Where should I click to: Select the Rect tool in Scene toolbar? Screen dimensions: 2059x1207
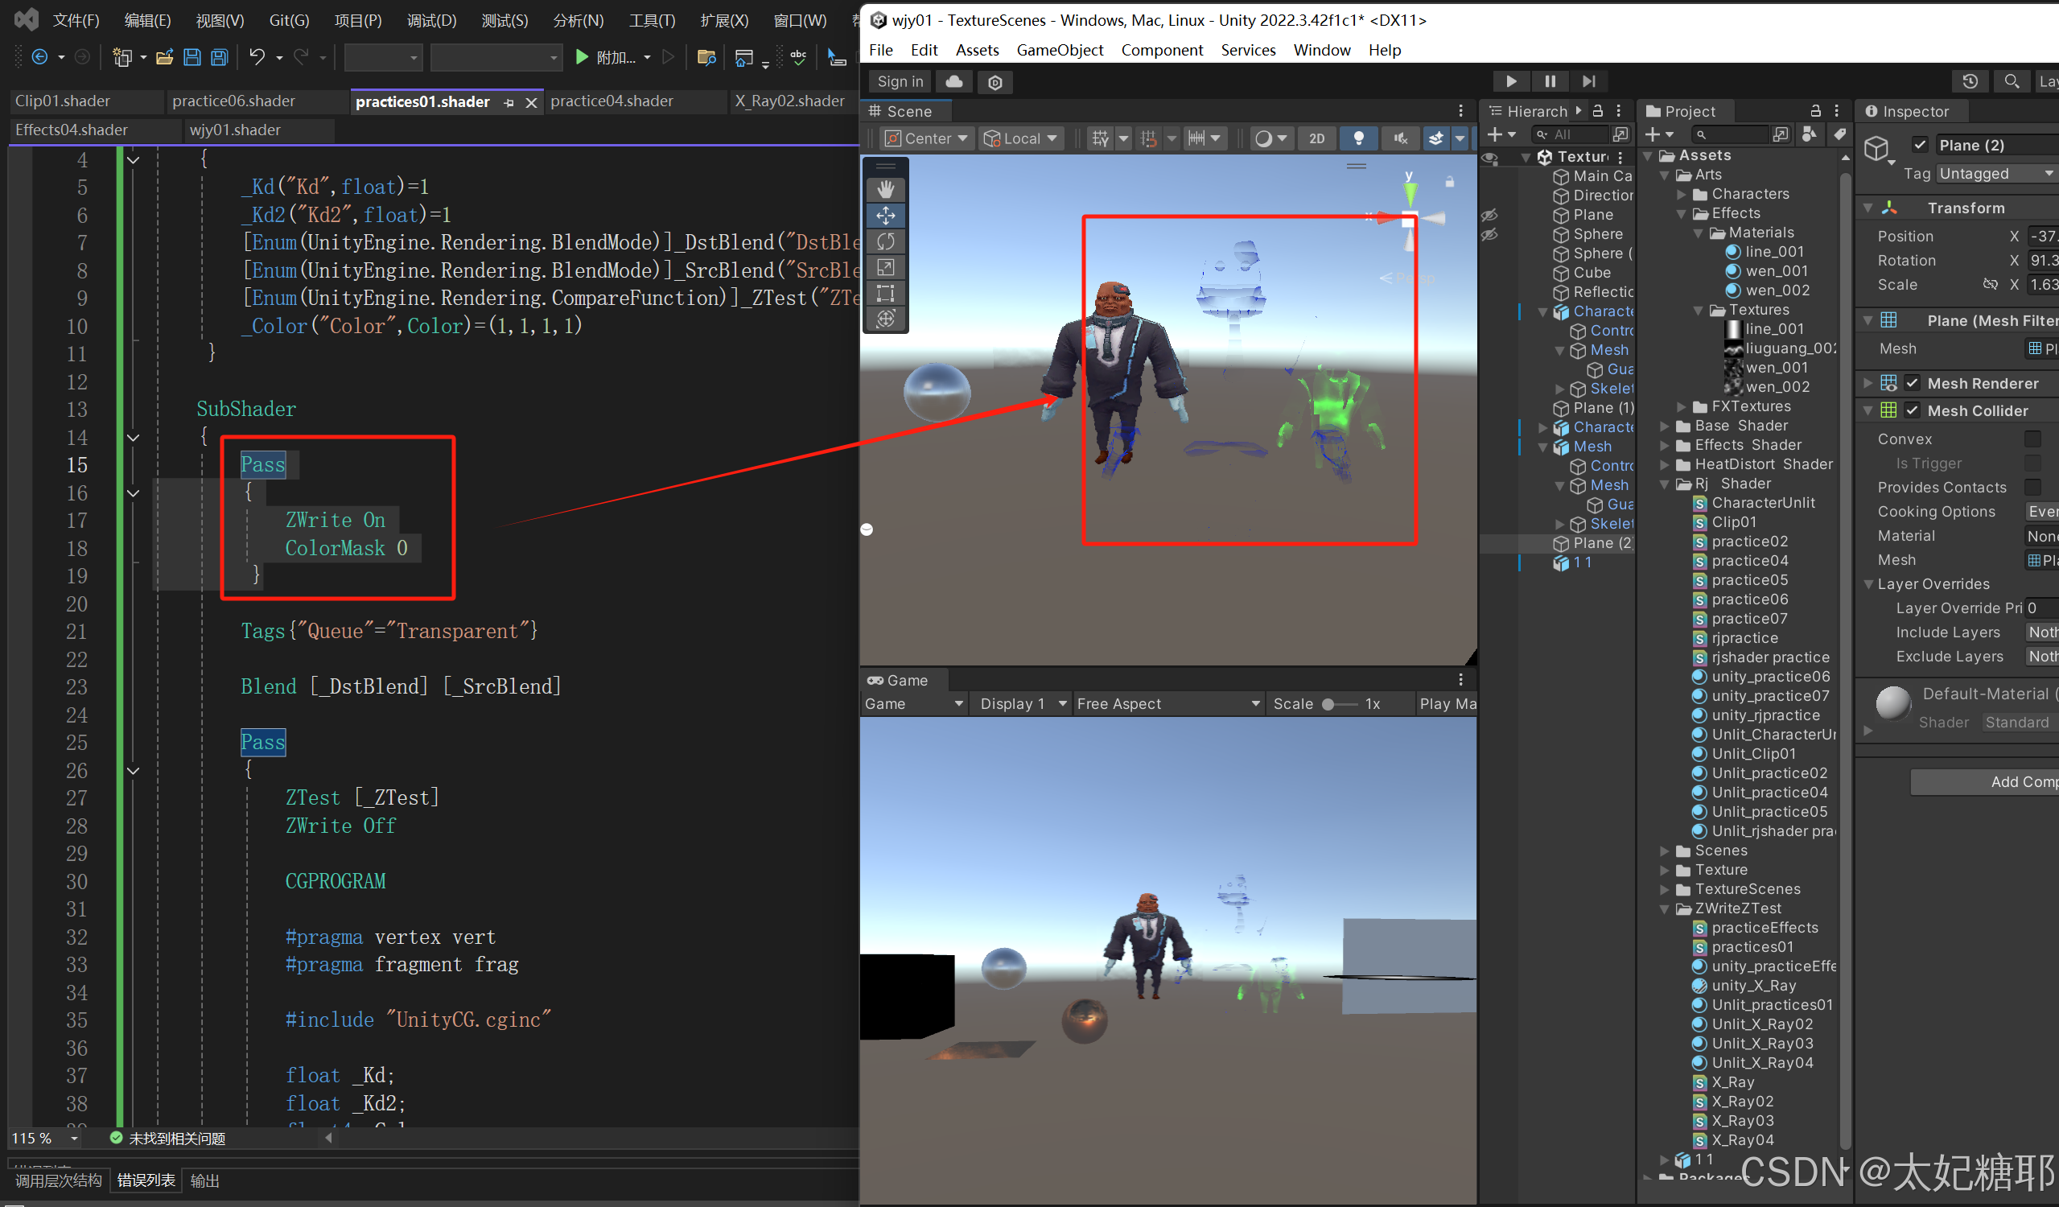[x=886, y=294]
